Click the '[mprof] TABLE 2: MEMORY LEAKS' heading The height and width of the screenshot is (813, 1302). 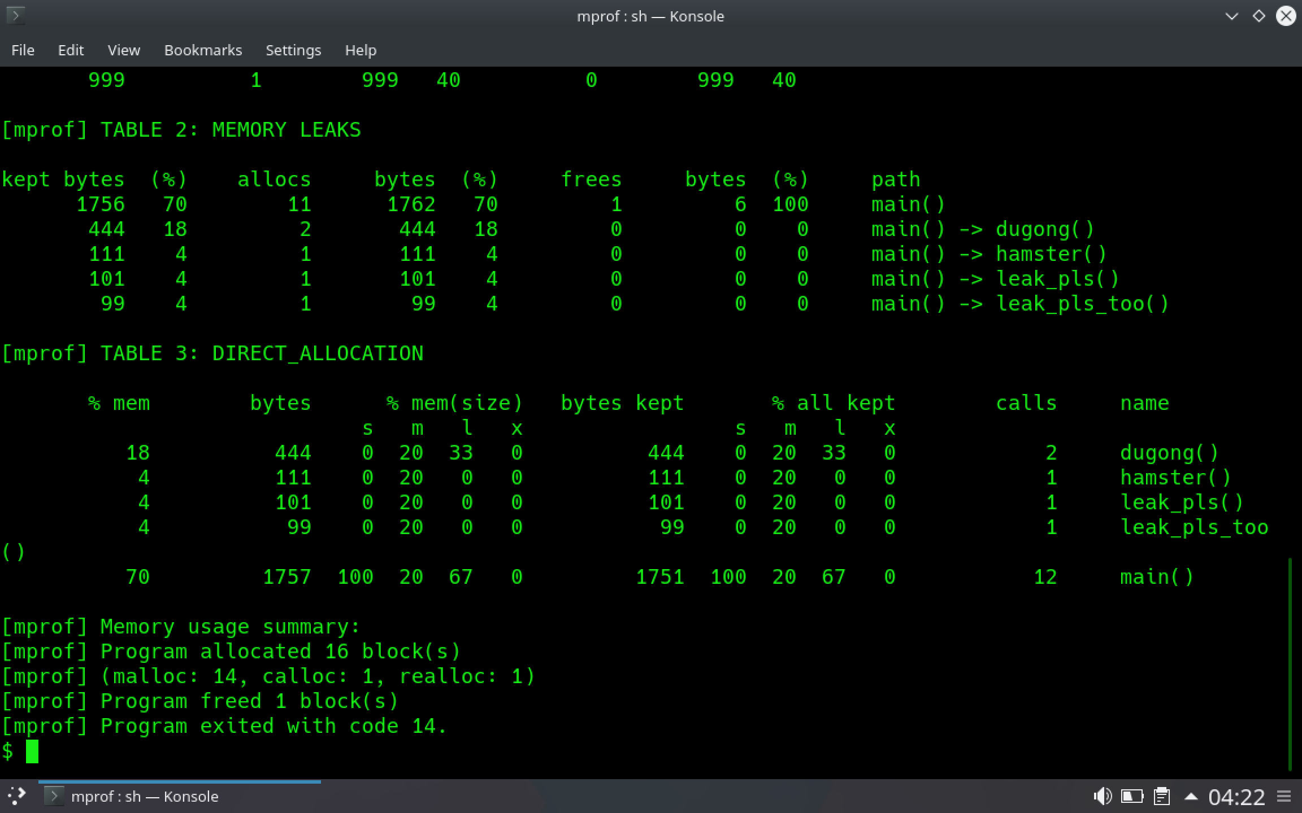pos(181,130)
